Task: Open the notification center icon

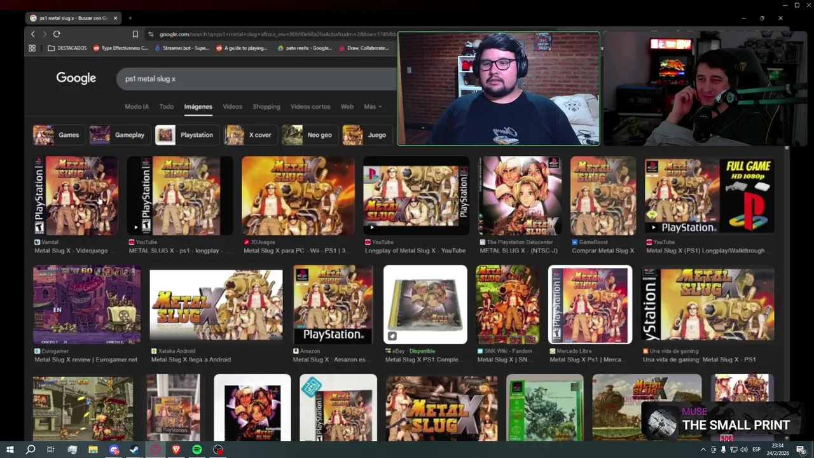Action: tap(801, 450)
